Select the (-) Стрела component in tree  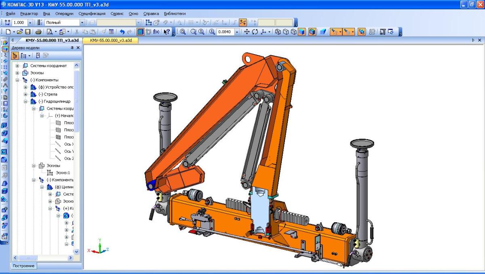tap(51, 94)
